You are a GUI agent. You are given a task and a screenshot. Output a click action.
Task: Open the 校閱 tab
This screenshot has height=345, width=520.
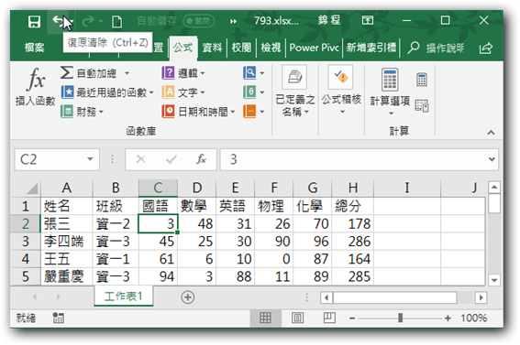click(241, 48)
